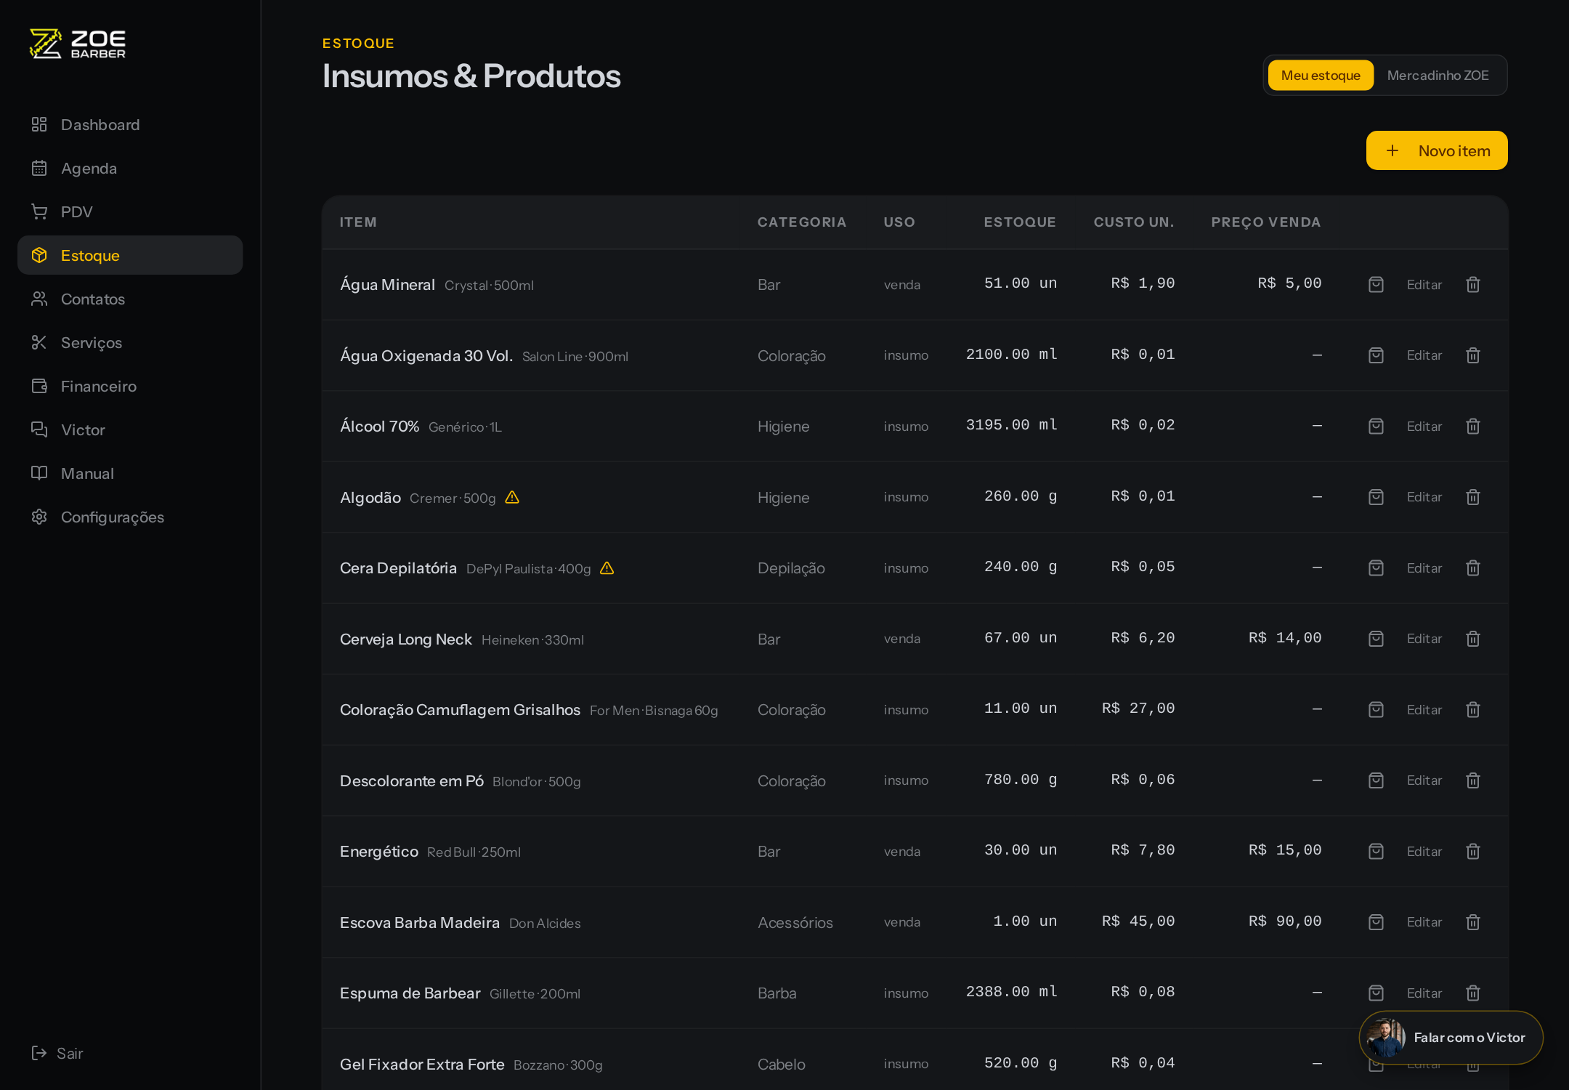
Task: Delete the Escova Barba Madeira item
Action: click(x=1472, y=922)
